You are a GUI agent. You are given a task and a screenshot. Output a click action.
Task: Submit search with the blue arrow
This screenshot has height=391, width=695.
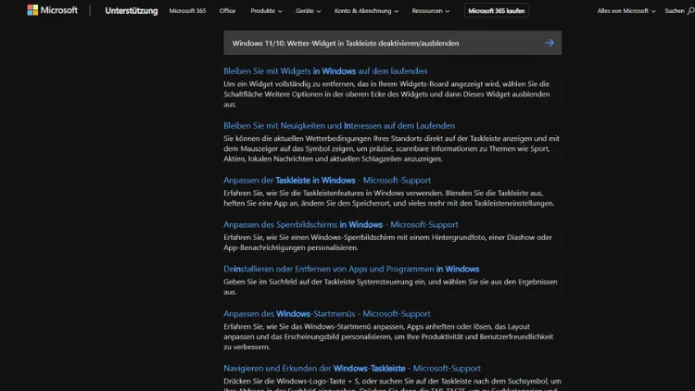[550, 43]
